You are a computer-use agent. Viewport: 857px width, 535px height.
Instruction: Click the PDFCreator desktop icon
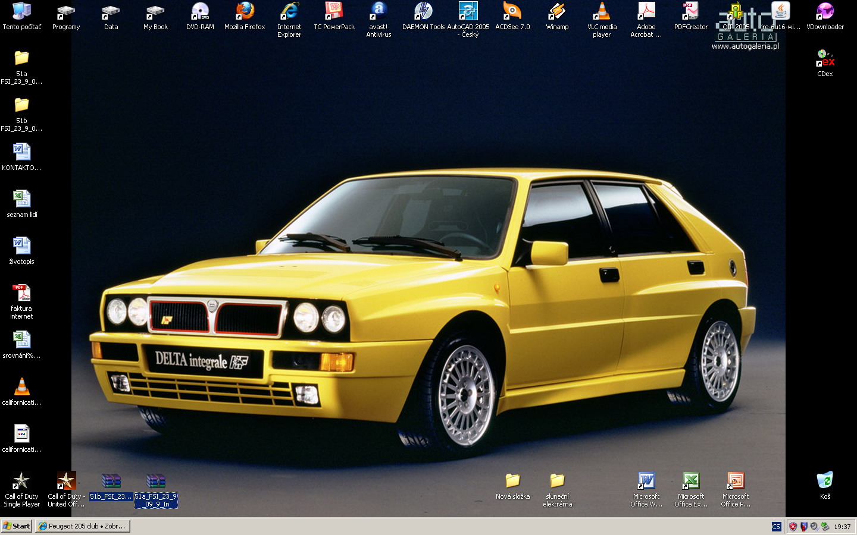pyautogui.click(x=691, y=12)
